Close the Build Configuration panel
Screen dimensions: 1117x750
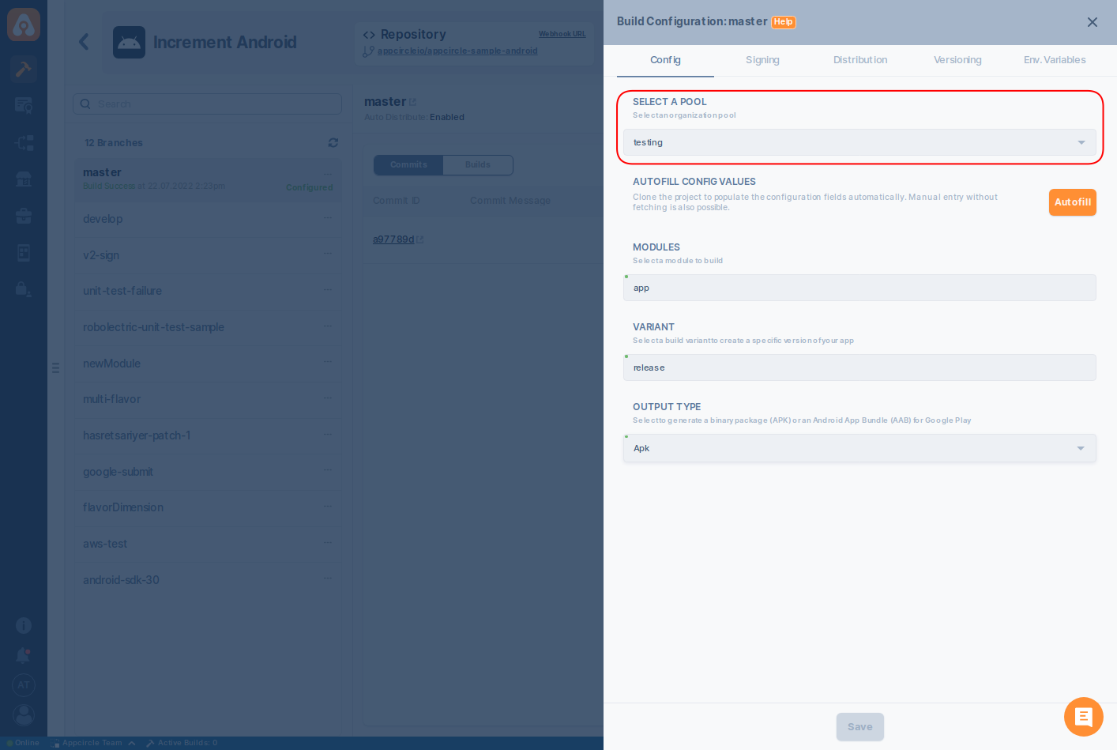click(1093, 22)
